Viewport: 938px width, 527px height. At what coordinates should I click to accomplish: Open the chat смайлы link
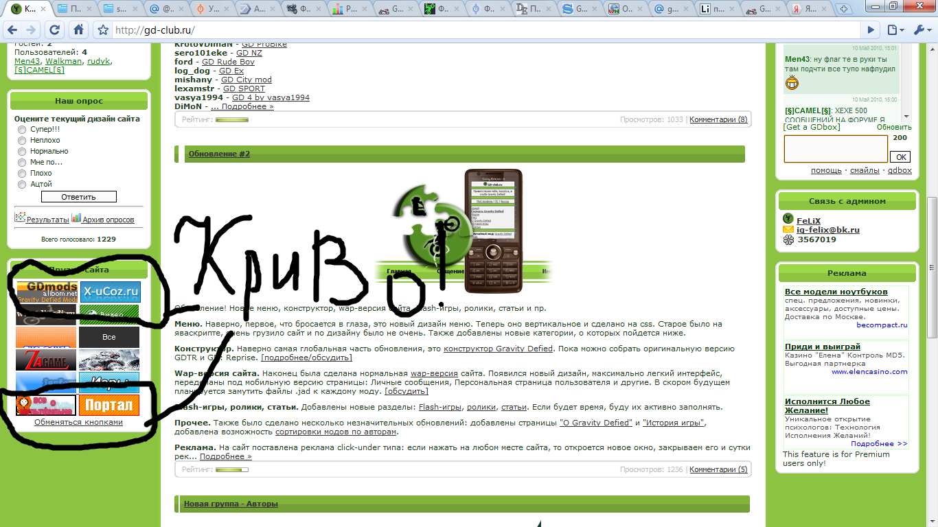tap(865, 170)
